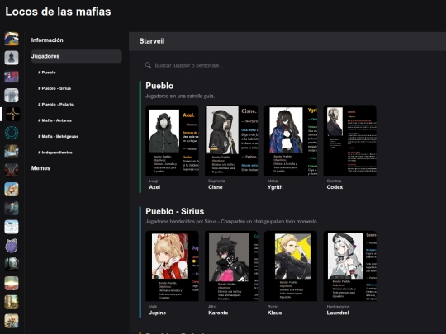Open the server with dark misty forest icon
The width and height of the screenshot is (446, 334).
coord(12,264)
